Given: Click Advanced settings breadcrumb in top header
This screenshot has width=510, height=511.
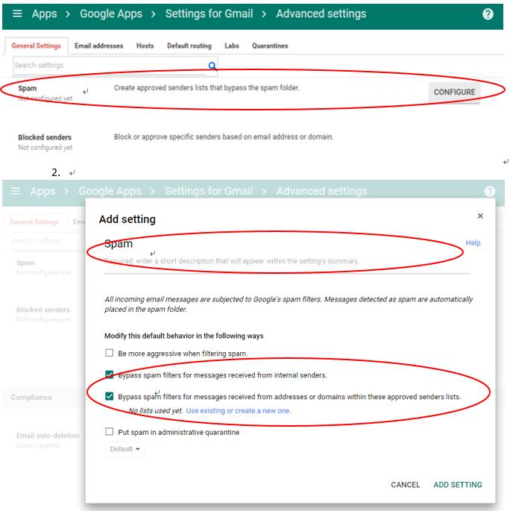Looking at the screenshot, I should tap(321, 13).
